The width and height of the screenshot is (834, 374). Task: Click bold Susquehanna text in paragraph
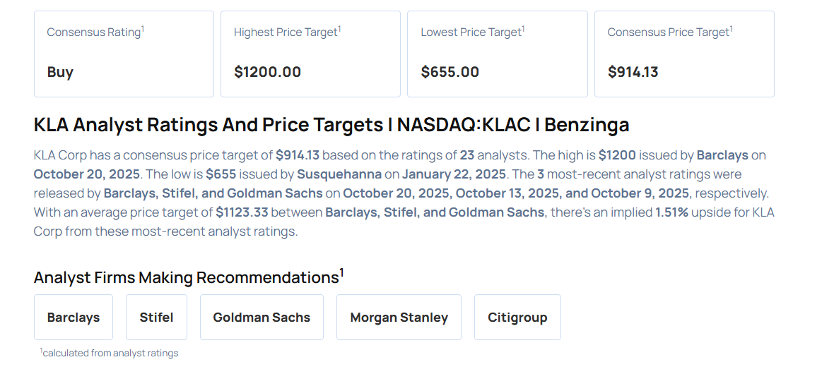337,174
